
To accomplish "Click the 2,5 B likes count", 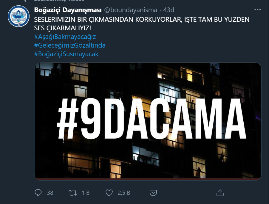I will [x=124, y=193].
